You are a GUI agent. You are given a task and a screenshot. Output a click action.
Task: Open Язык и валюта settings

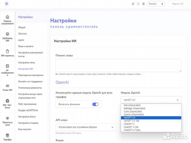(x=26, y=46)
